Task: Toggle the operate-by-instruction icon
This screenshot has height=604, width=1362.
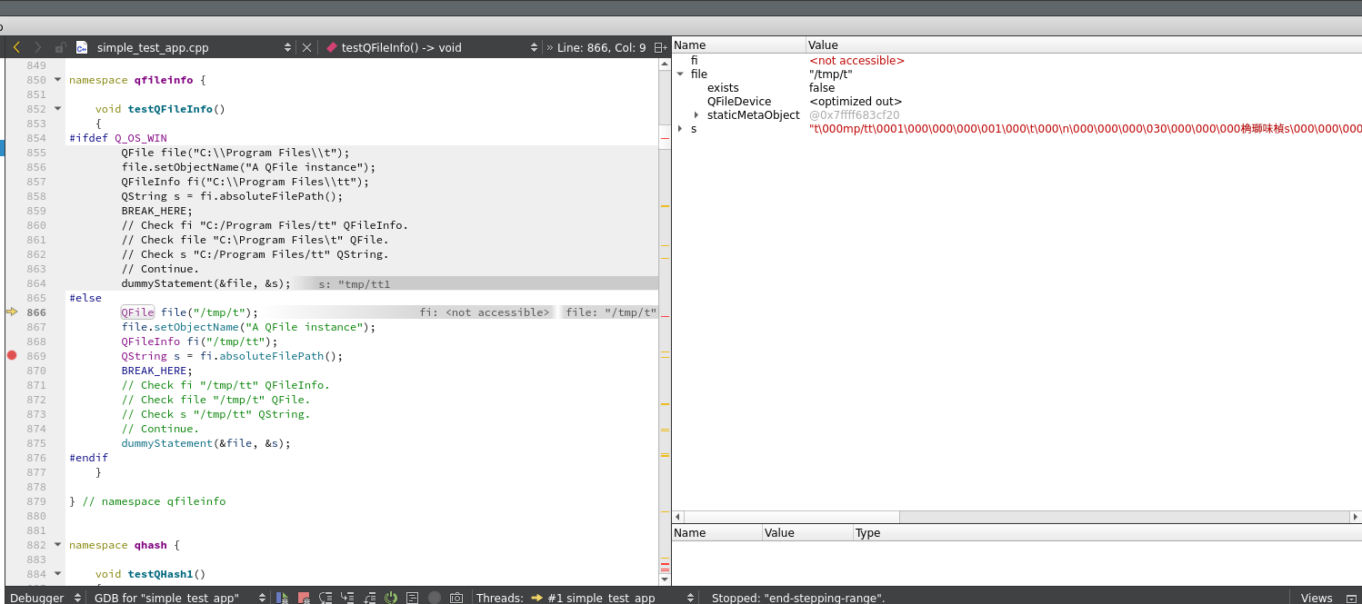Action: click(x=413, y=598)
